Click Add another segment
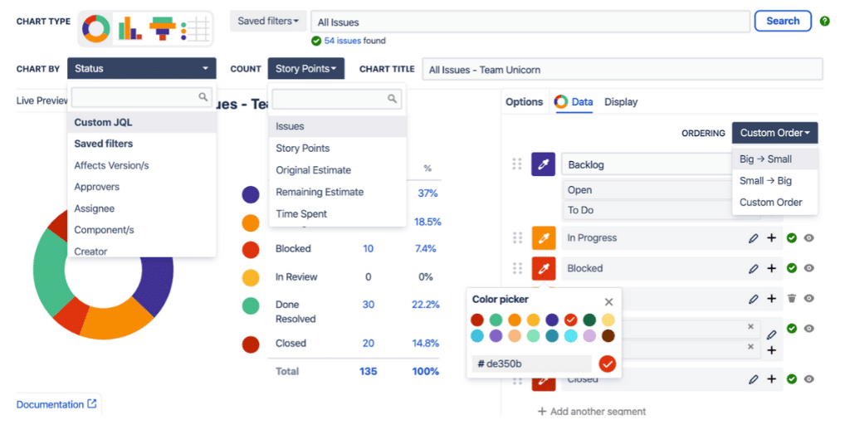Screen dimensions: 850x425 click(591, 412)
